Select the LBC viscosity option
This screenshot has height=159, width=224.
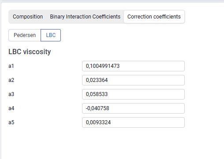click(51, 35)
